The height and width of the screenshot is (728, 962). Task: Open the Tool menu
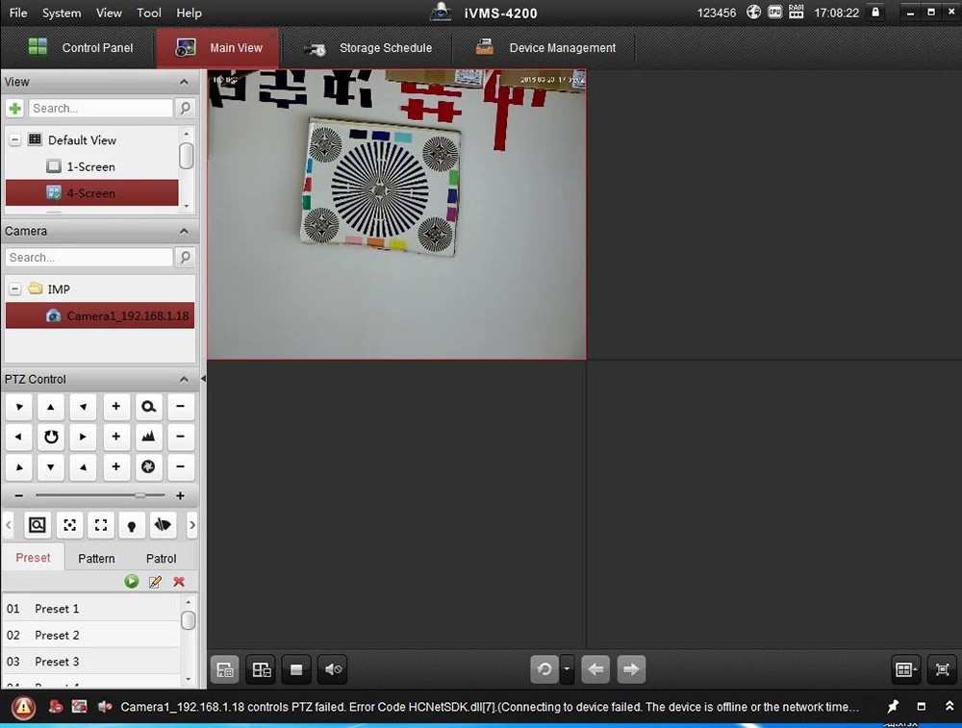point(148,13)
